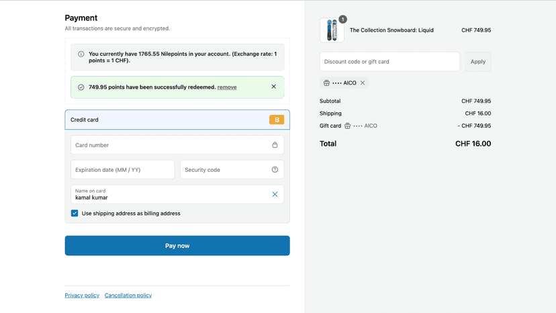The width and height of the screenshot is (556, 313).
Task: Click the Pay now button
Action: point(177,246)
